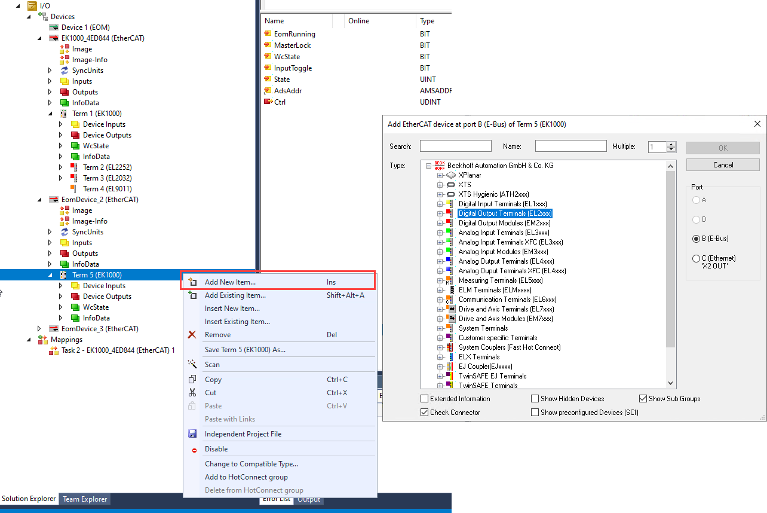Click the Digital Input Terminals (EL1xxx) icon
The image size is (767, 513).
coord(451,204)
